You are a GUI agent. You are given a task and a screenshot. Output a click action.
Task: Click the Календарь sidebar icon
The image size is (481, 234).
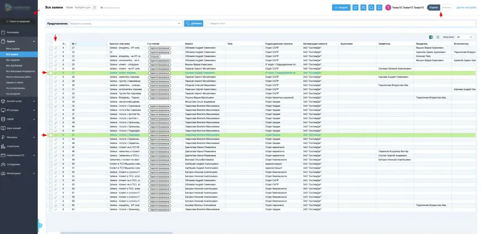point(3,32)
